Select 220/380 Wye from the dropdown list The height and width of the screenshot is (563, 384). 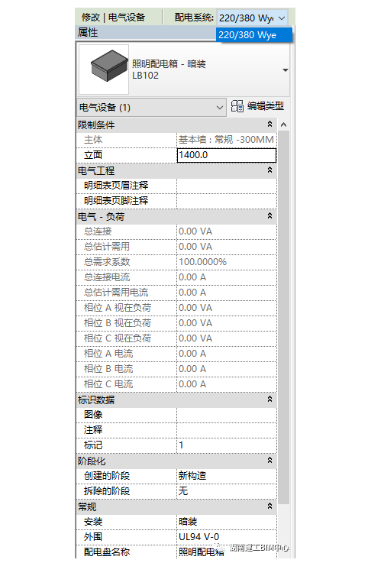pyautogui.click(x=253, y=35)
